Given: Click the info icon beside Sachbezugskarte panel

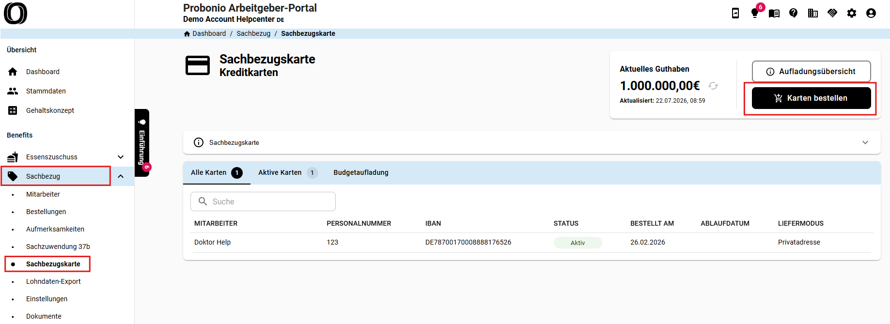Looking at the screenshot, I should [199, 142].
